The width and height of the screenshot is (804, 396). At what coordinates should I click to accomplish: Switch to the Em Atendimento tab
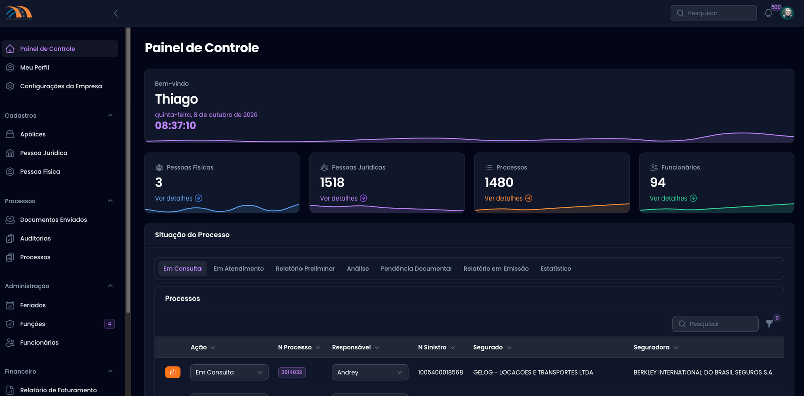(x=239, y=269)
